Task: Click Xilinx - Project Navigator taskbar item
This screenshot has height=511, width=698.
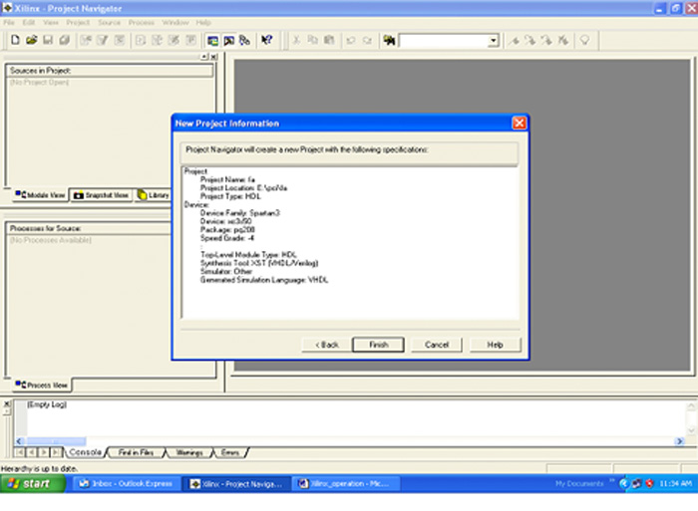Action: (236, 483)
